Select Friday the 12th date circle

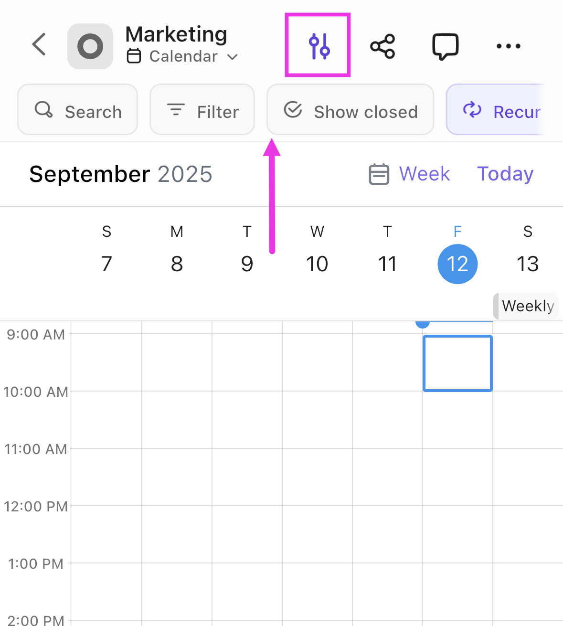pyautogui.click(x=457, y=264)
